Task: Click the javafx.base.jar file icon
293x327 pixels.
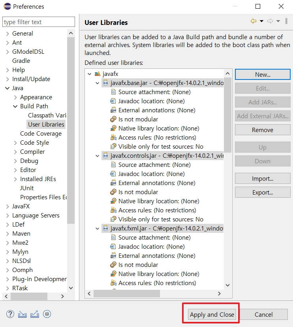Action: [x=105, y=83]
